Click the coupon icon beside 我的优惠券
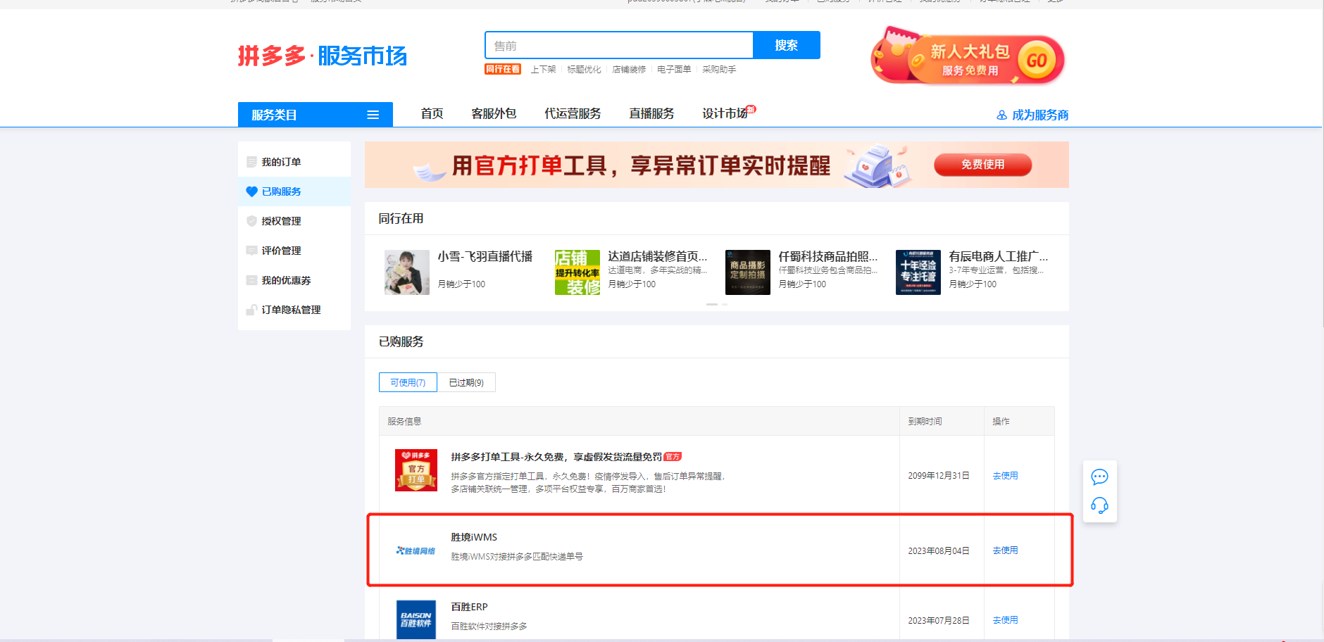Viewport: 1324px width, 642px height. click(x=251, y=280)
